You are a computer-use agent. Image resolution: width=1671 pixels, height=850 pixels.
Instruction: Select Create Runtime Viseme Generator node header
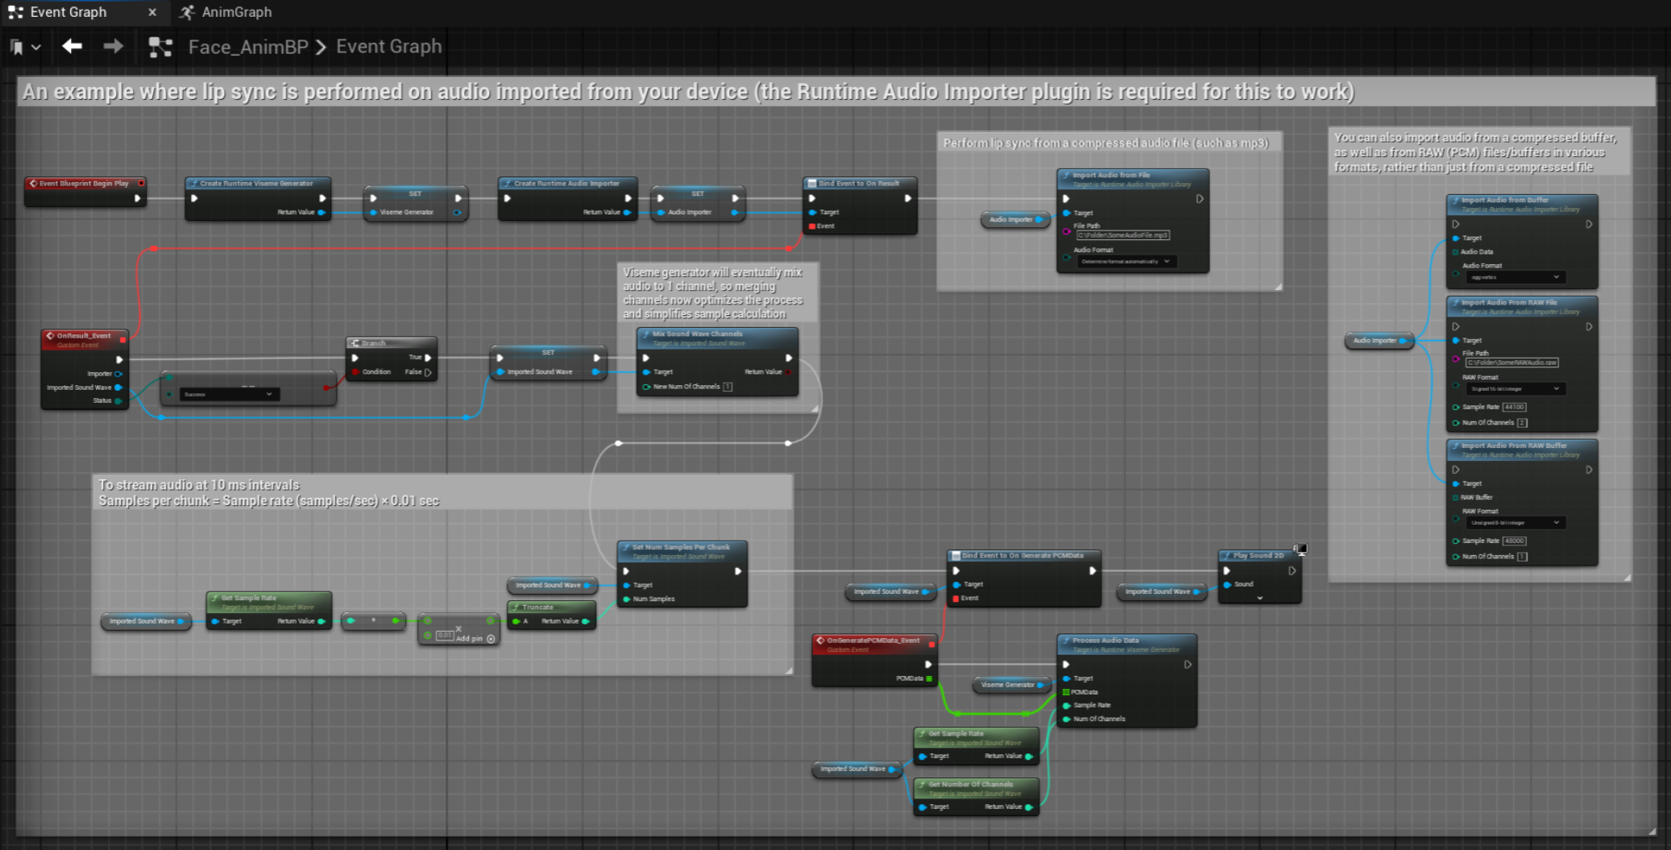258,183
